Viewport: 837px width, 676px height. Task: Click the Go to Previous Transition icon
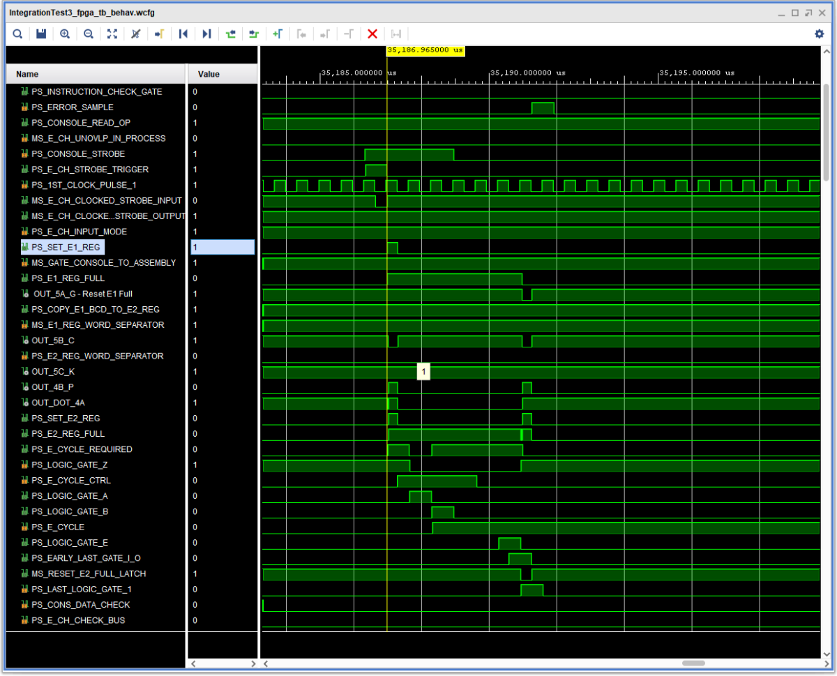[230, 33]
